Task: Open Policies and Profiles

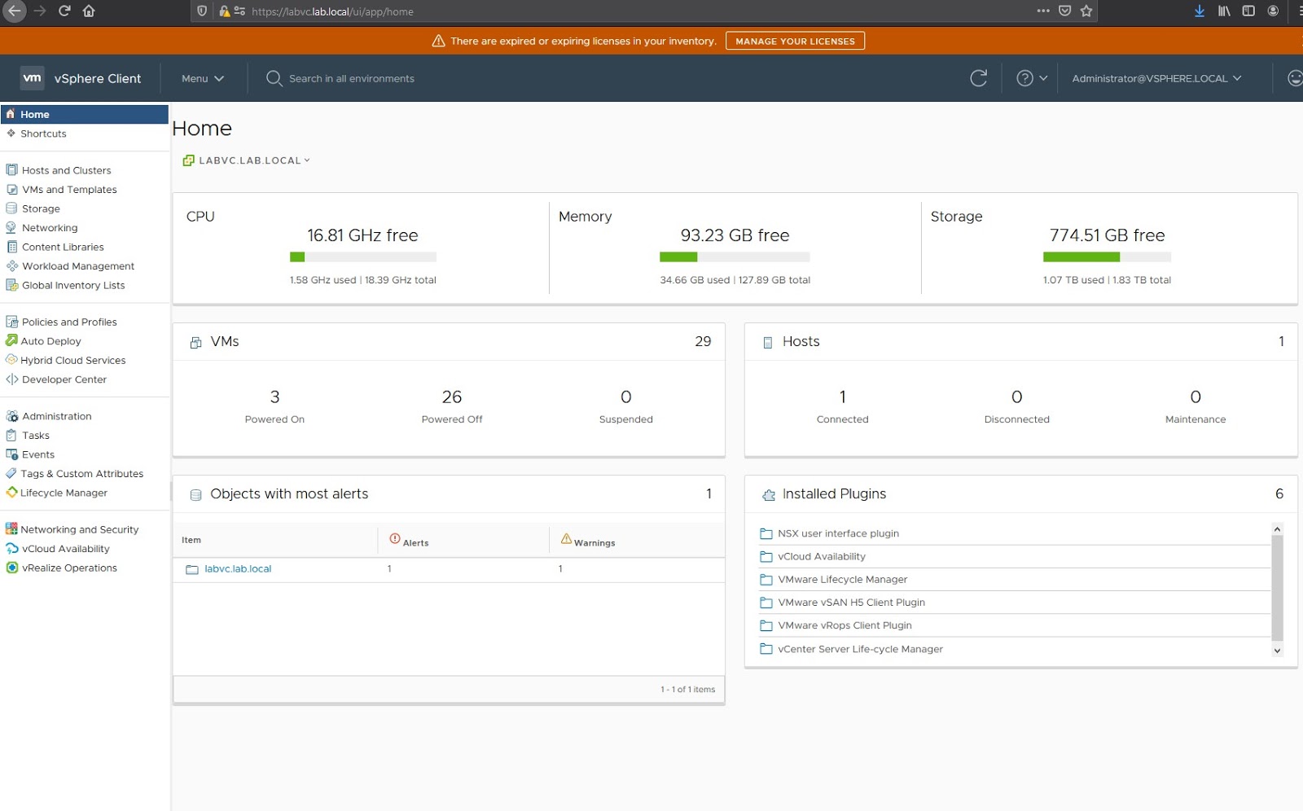Action: [x=69, y=322]
